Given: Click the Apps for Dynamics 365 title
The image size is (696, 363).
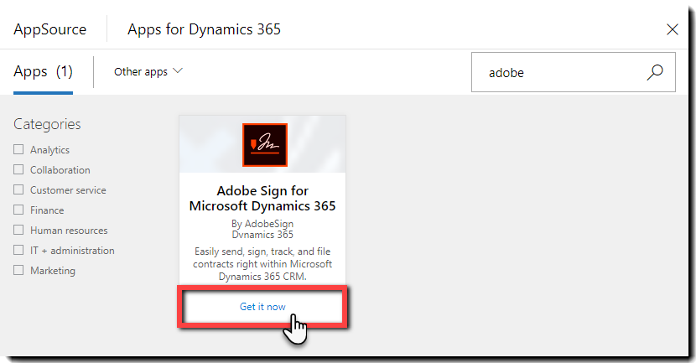Looking at the screenshot, I should click(204, 29).
